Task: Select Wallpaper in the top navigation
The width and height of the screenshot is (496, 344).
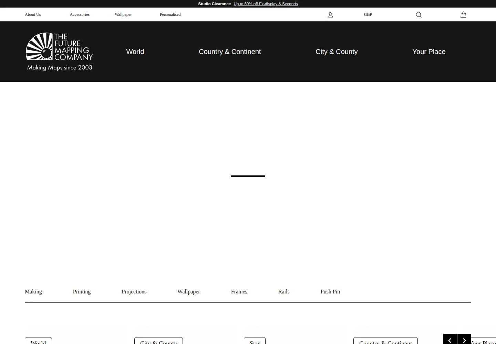Action: tap(123, 14)
